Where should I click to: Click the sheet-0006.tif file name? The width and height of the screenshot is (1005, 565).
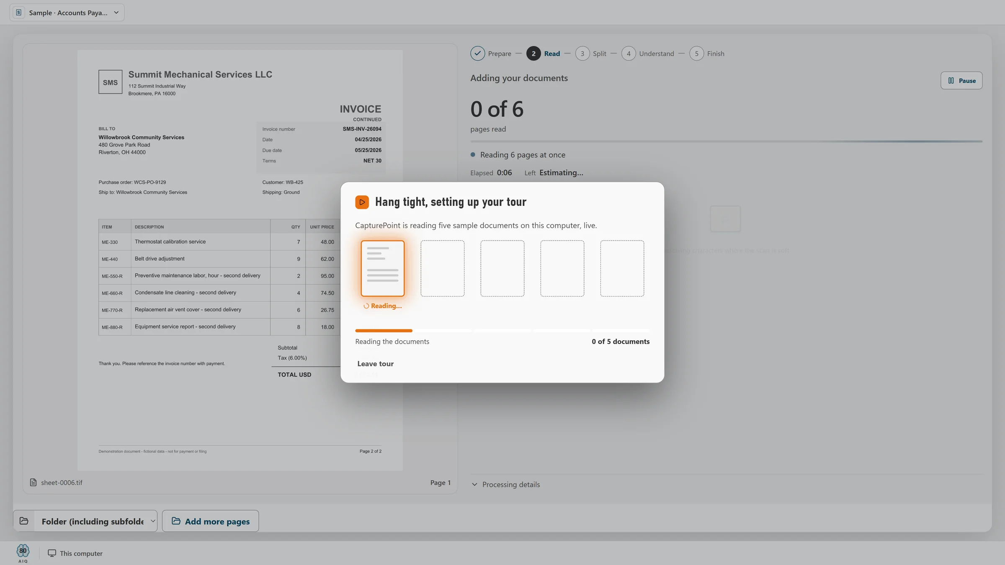coord(62,483)
